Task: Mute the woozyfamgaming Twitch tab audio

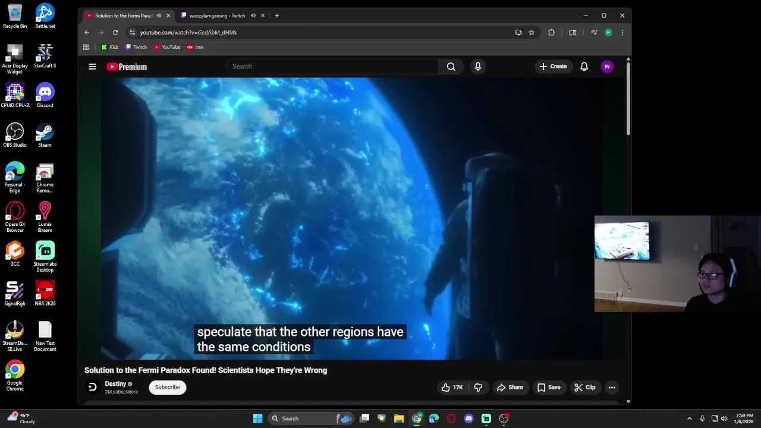Action: click(x=253, y=15)
